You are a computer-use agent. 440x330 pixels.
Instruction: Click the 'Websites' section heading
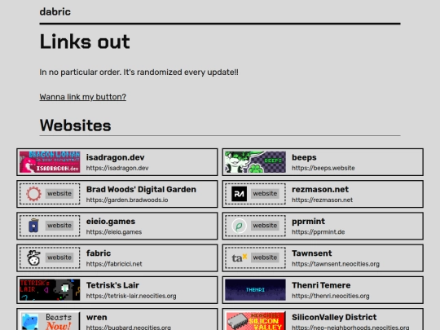(75, 125)
